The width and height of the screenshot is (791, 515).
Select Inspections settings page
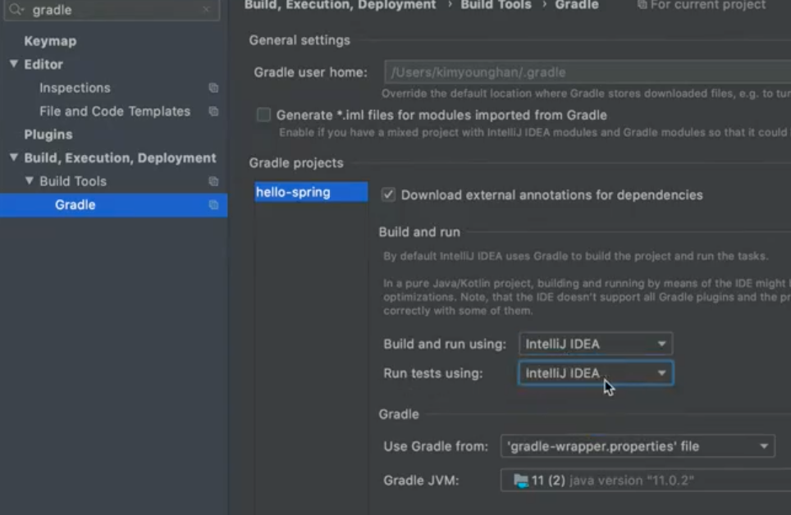75,88
